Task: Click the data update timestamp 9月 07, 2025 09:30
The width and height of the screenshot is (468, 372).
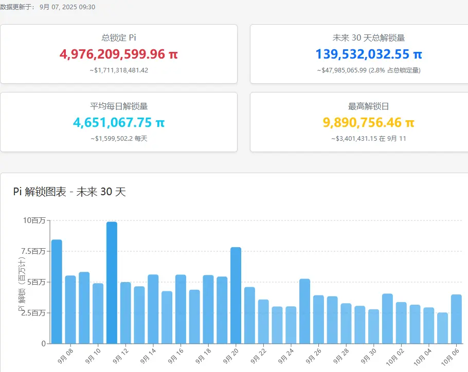Action: tap(67, 7)
